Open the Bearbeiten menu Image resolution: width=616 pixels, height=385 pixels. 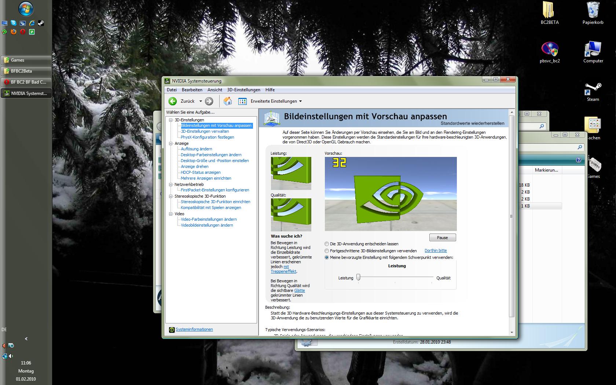click(192, 90)
